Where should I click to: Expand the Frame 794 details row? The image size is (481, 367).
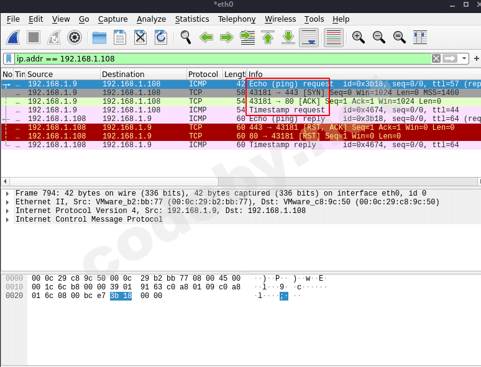pyautogui.click(x=7, y=194)
